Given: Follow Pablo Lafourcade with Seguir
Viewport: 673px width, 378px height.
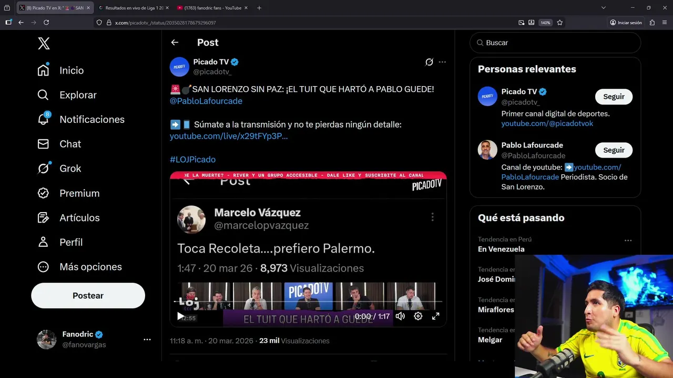Looking at the screenshot, I should click(614, 150).
